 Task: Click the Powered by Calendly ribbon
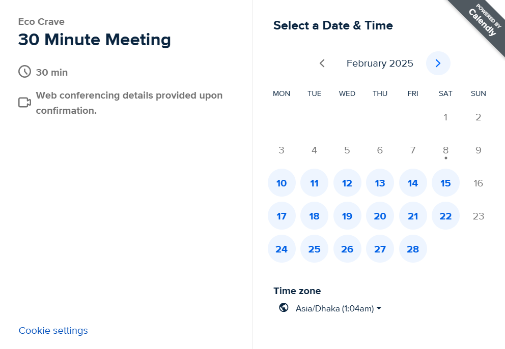pos(481,23)
